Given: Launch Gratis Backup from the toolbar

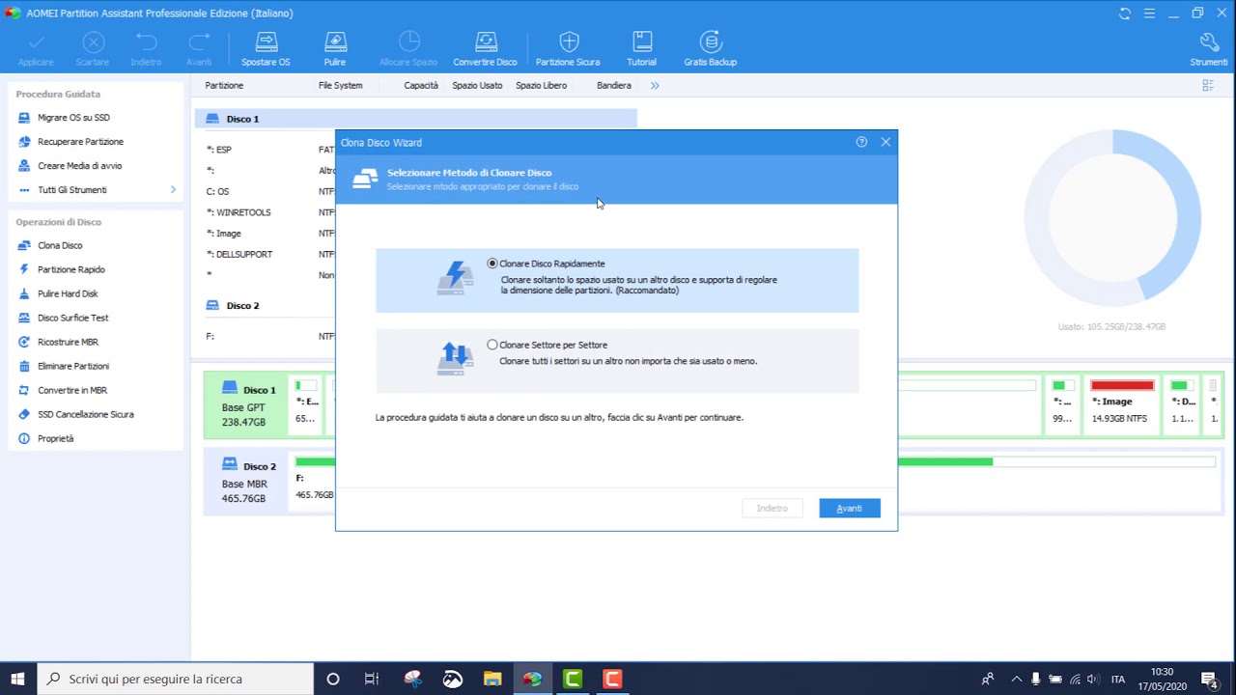Looking at the screenshot, I should pyautogui.click(x=710, y=48).
